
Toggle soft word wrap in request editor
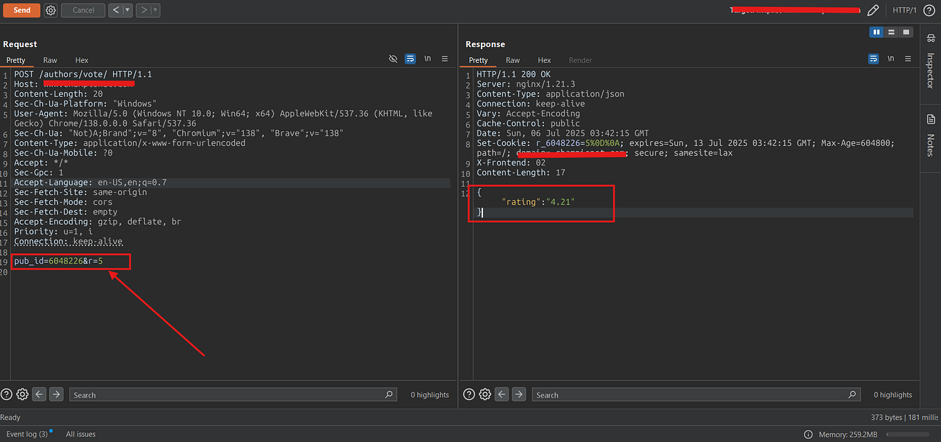pos(408,59)
